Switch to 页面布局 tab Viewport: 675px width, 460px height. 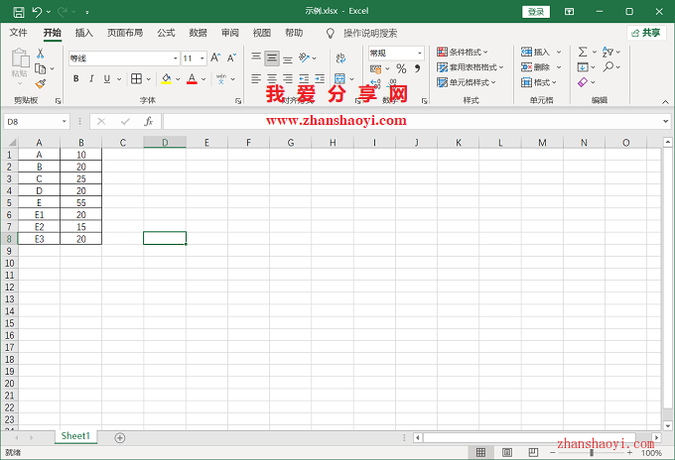coord(125,33)
